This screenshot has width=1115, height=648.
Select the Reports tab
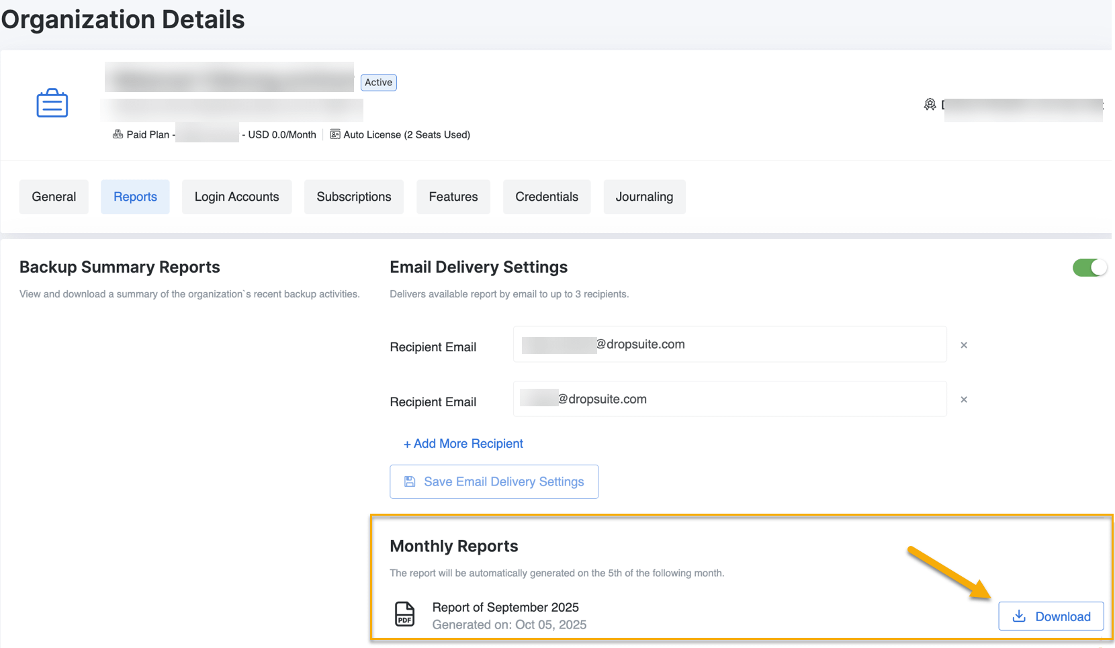(x=135, y=197)
